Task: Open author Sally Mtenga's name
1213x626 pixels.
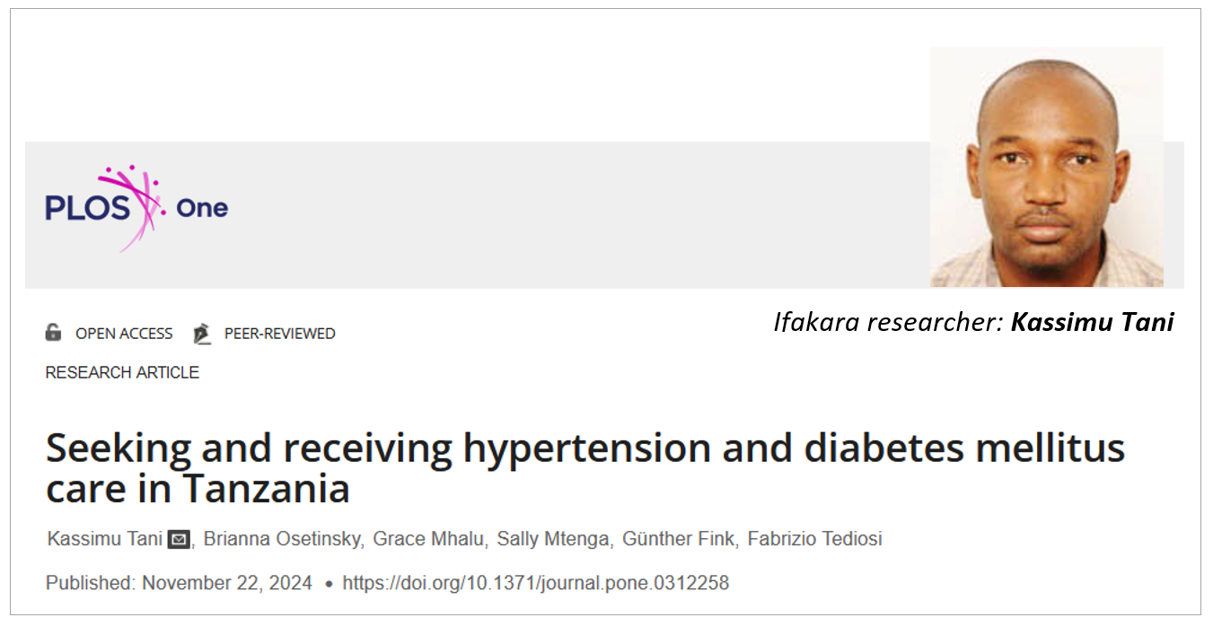Action: pyautogui.click(x=554, y=539)
